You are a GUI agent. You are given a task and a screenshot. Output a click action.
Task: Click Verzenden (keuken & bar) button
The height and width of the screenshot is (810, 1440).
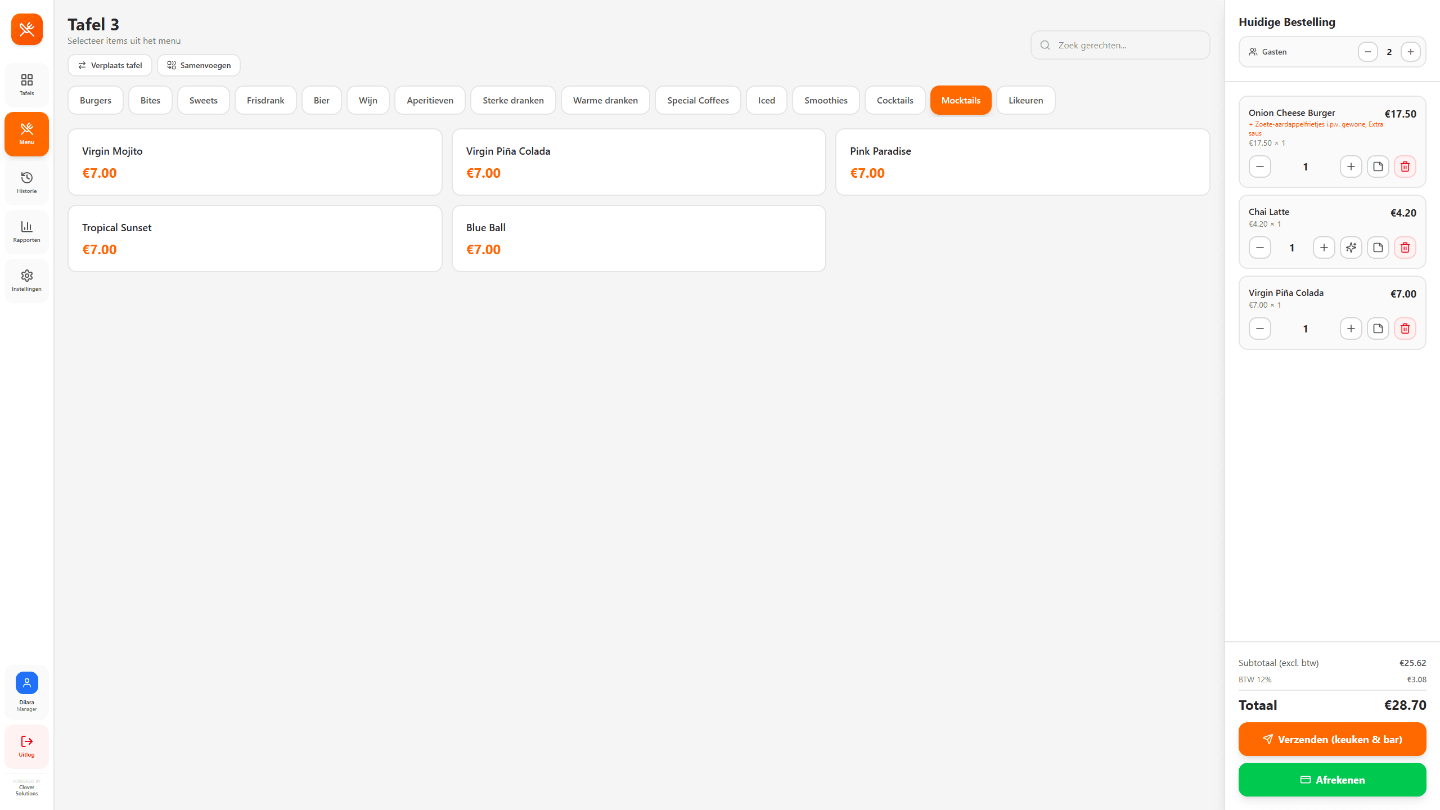point(1332,739)
